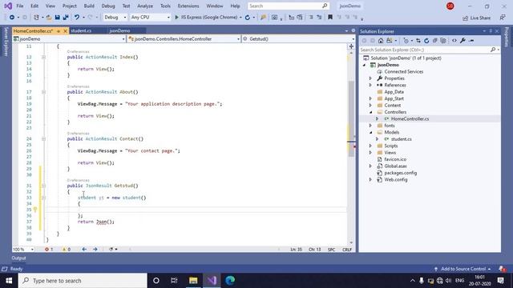Click the Collapse All icon in Solution Explorer
This screenshot has width=513, height=288.
(434, 41)
